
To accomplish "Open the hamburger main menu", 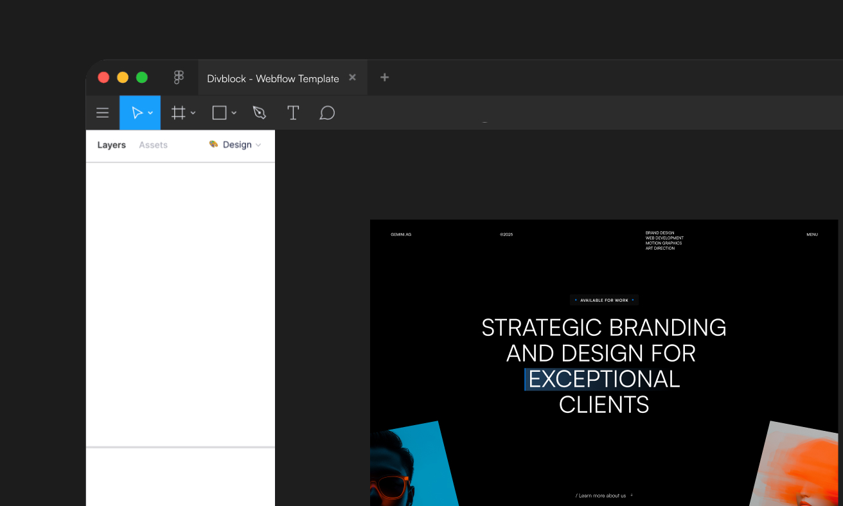I will [103, 113].
